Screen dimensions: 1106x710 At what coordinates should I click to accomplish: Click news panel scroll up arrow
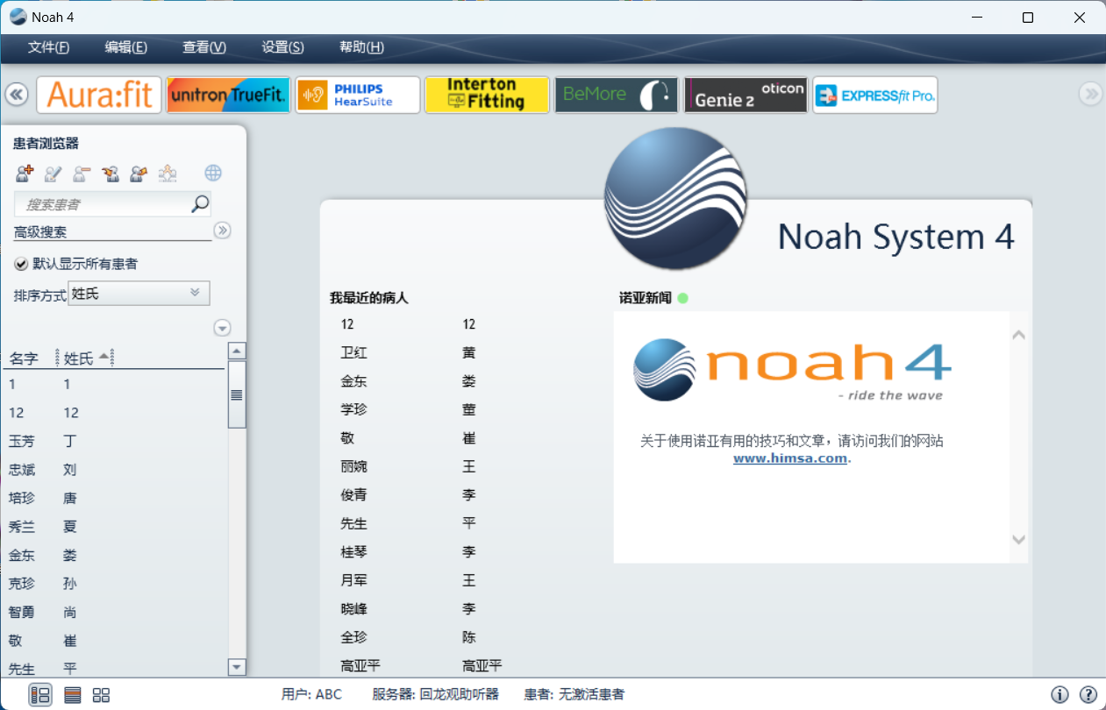[1018, 335]
